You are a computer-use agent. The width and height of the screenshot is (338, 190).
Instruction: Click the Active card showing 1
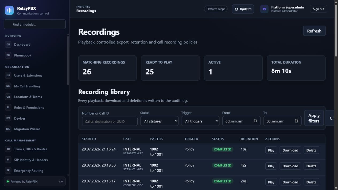coord(233,68)
